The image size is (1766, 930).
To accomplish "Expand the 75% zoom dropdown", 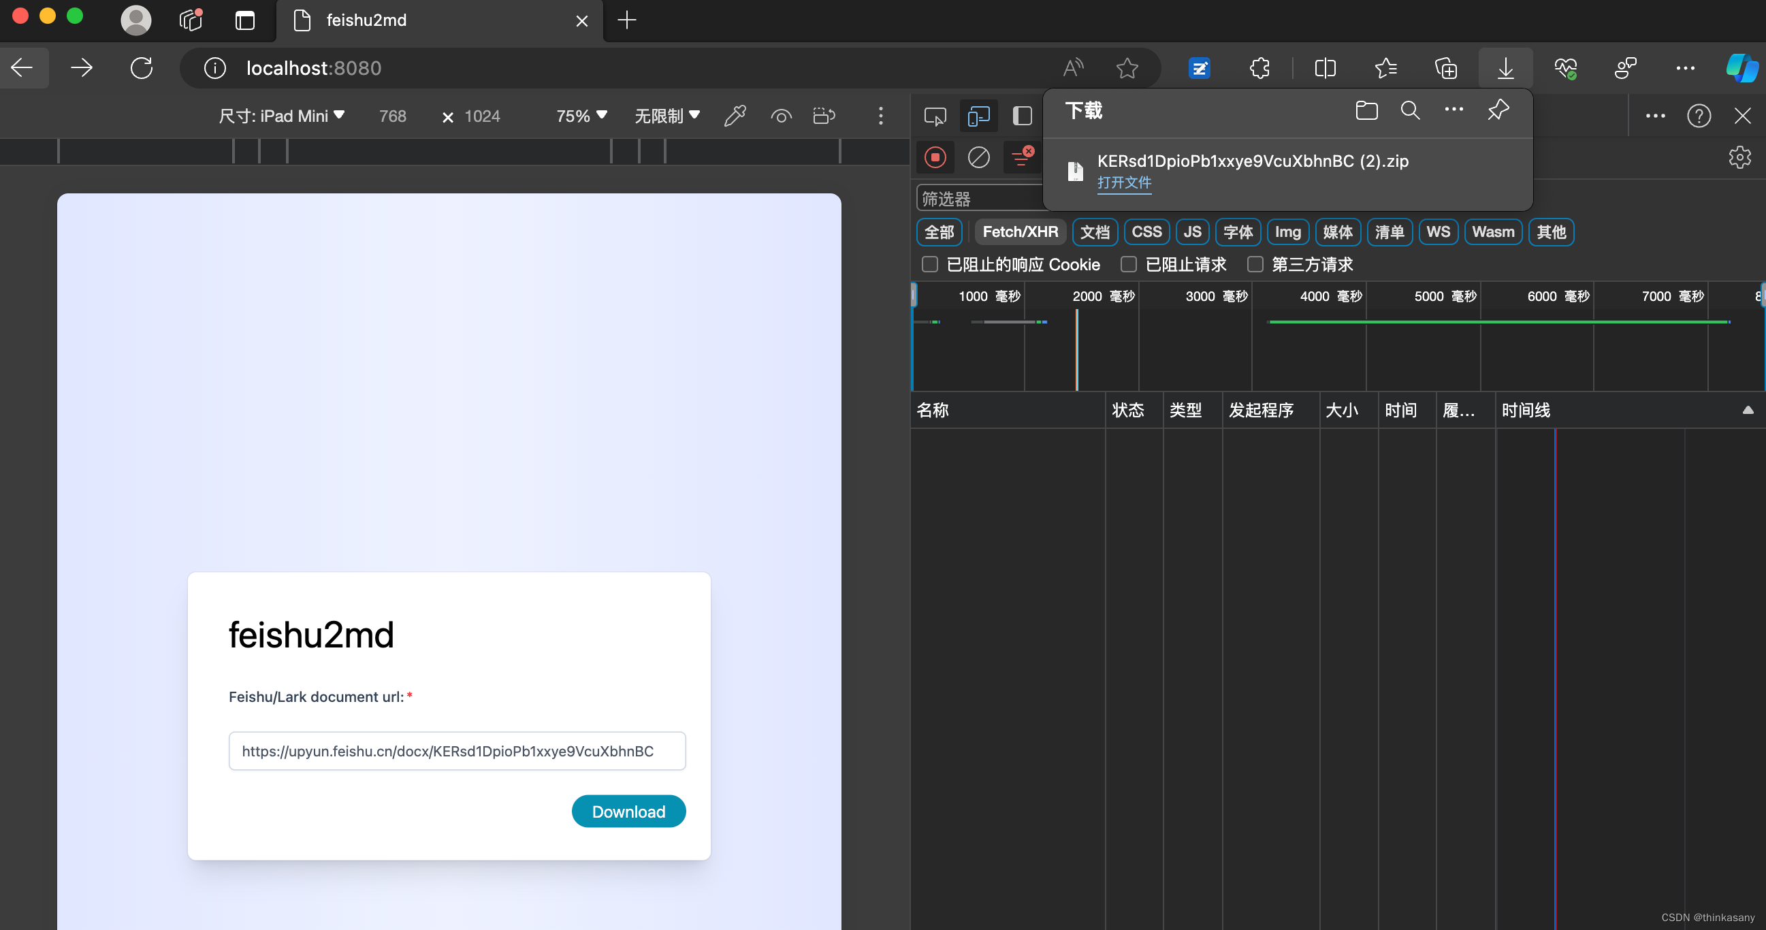I will [x=581, y=116].
